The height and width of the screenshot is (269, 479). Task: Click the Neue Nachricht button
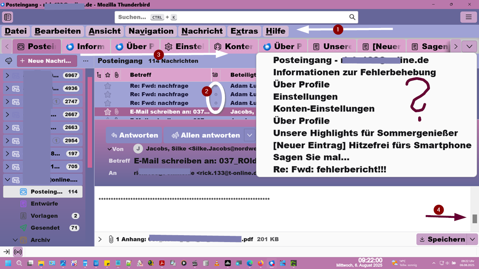[47, 61]
